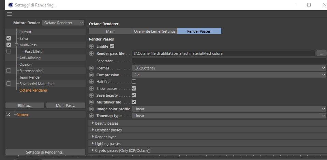Click the animation dot beside Compression
The width and height of the screenshot is (327, 160).
[91, 75]
